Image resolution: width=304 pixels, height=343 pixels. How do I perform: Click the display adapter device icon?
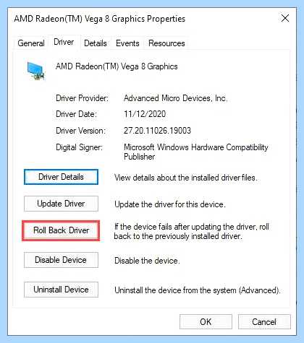[x=35, y=71]
